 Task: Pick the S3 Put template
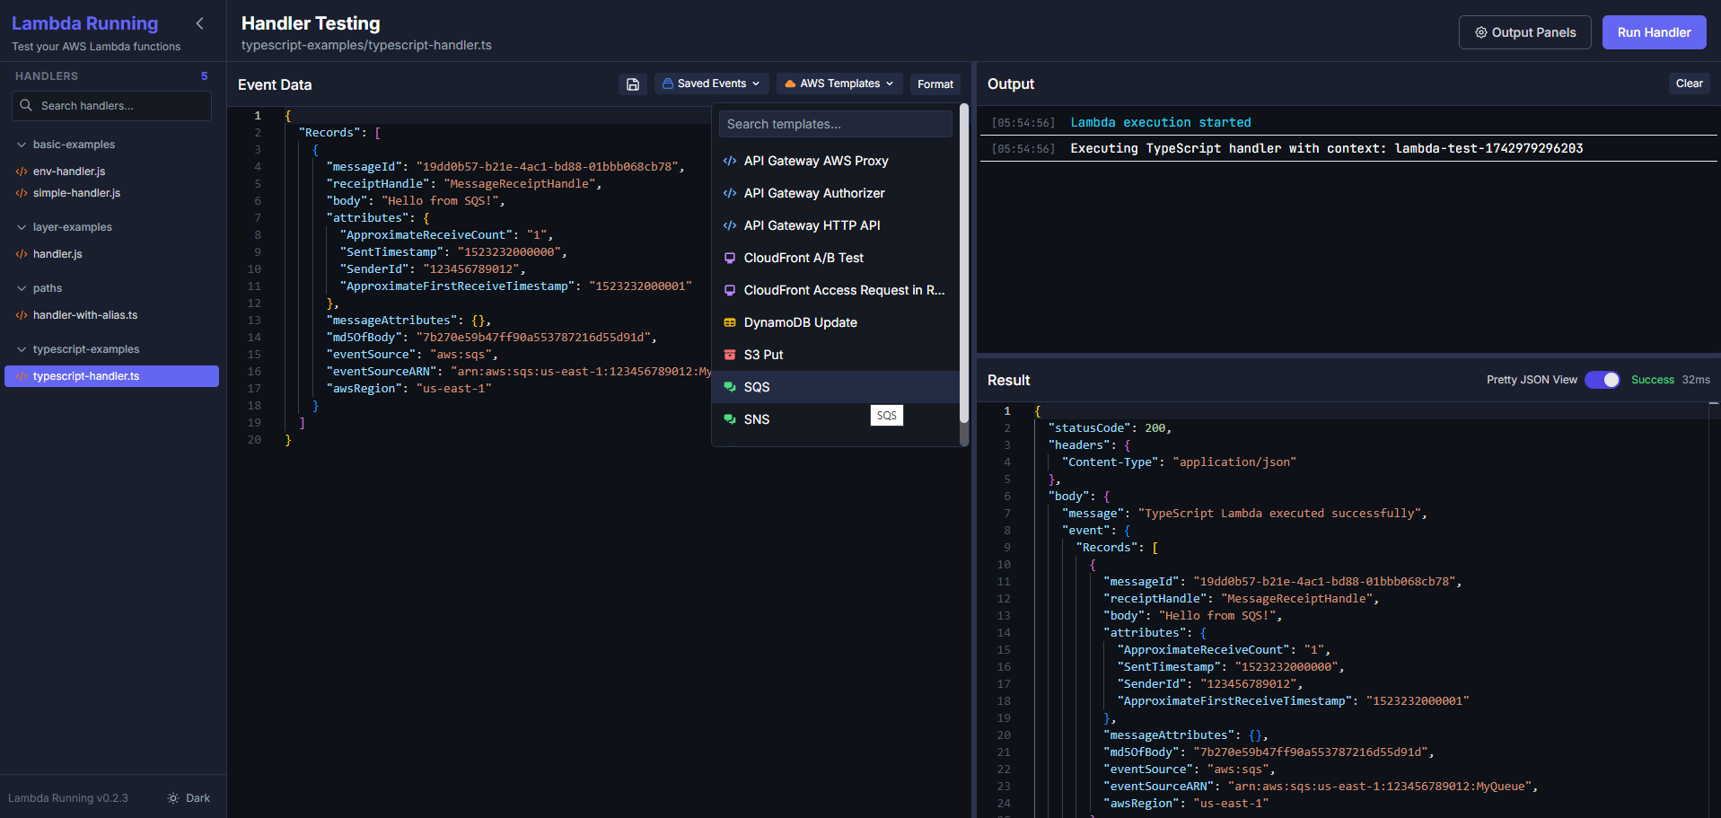[x=836, y=355]
